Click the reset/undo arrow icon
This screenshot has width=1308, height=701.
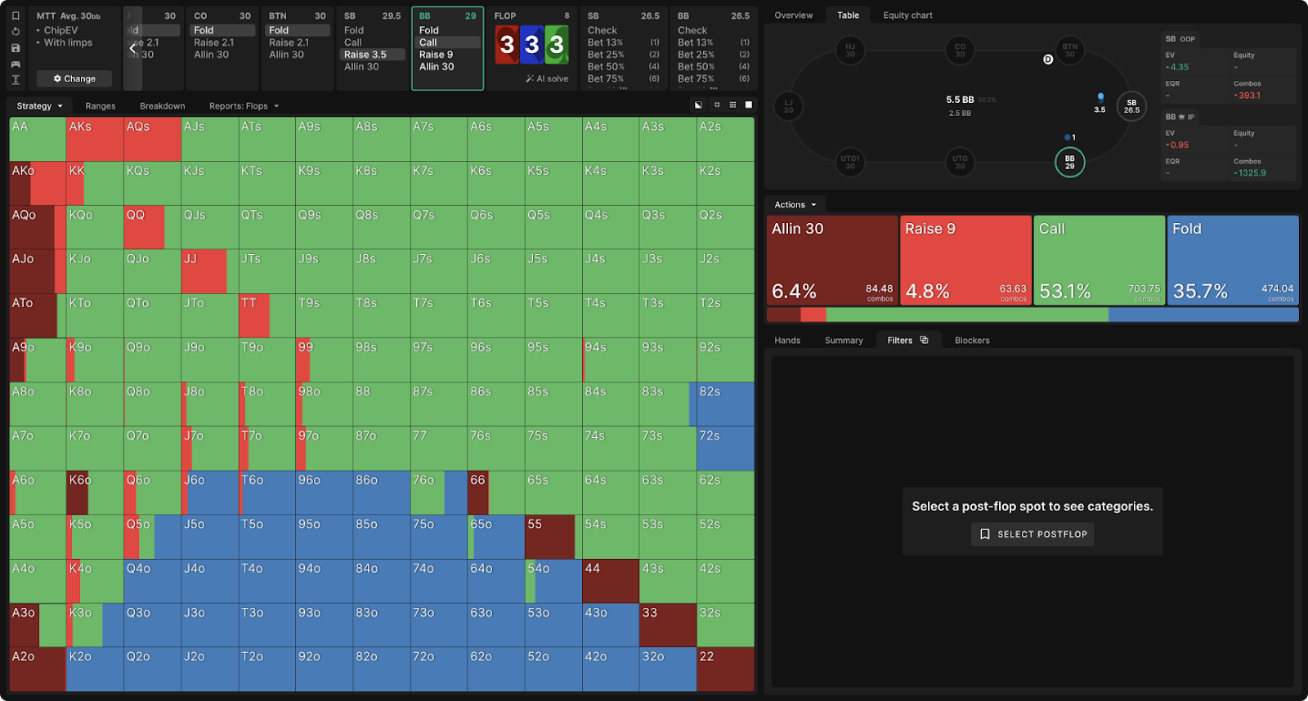coord(16,32)
